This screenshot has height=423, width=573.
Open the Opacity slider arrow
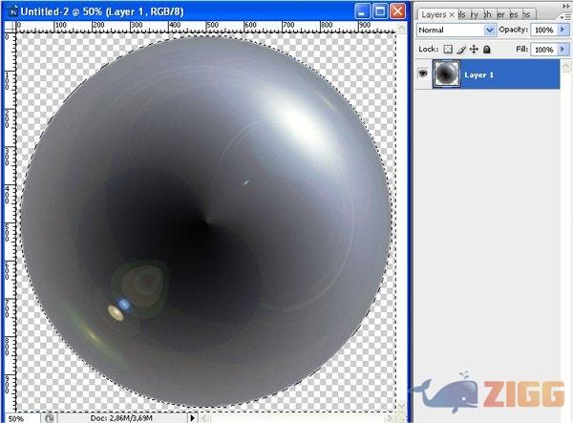(x=562, y=31)
